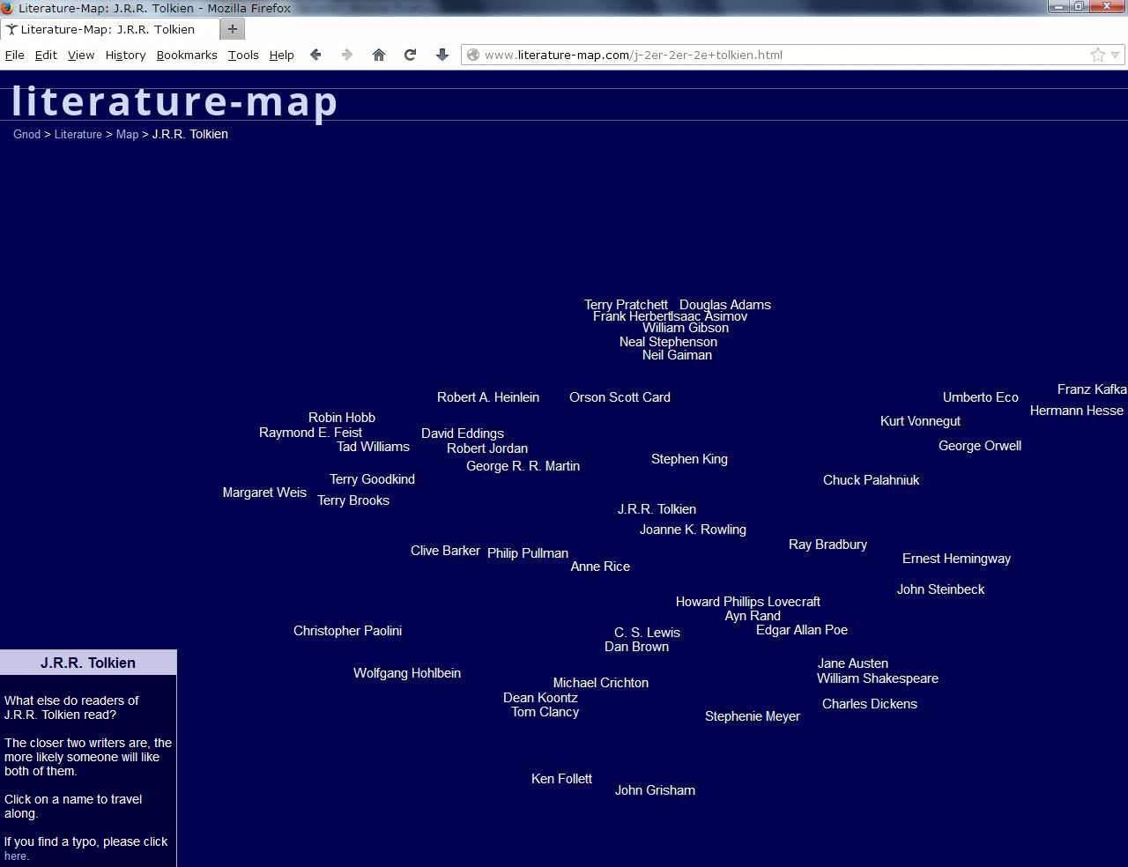Open Robert A. Heinlein's map
Viewport: 1128px width, 867px height.
coord(488,397)
